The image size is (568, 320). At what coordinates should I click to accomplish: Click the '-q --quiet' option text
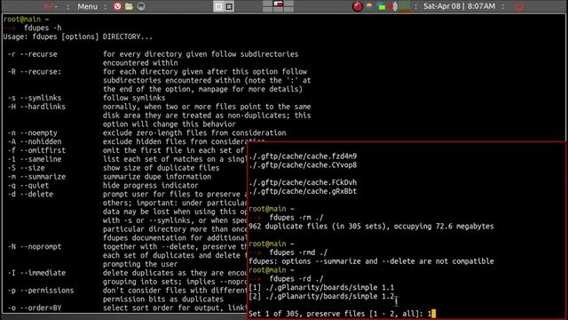(x=28, y=186)
